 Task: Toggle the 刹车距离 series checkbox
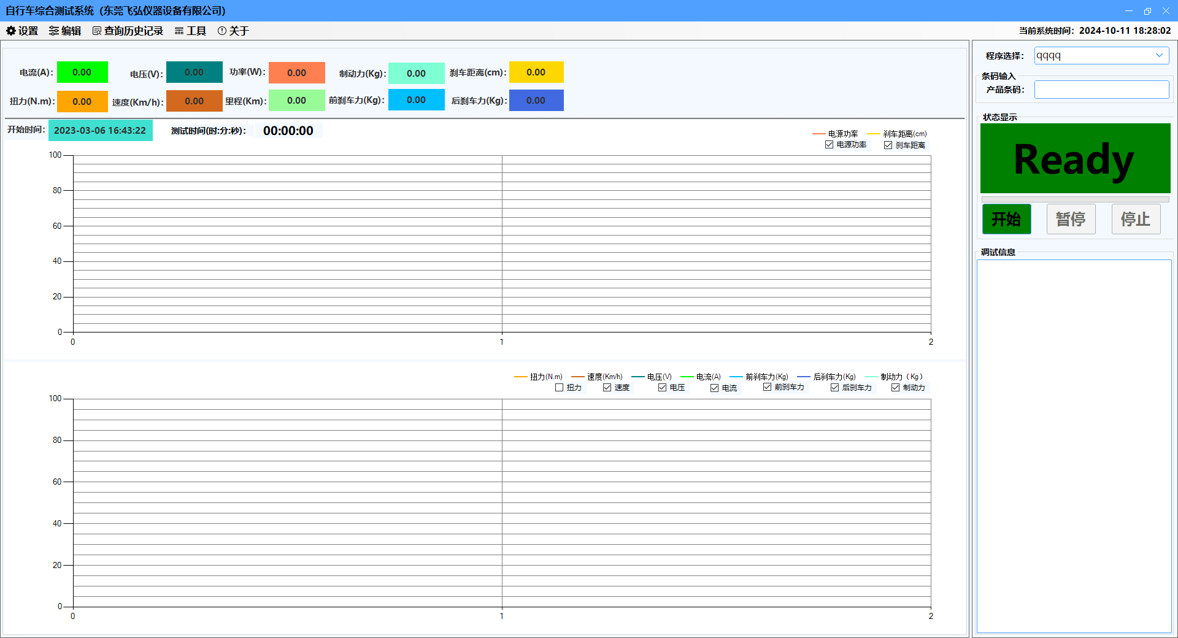point(888,145)
